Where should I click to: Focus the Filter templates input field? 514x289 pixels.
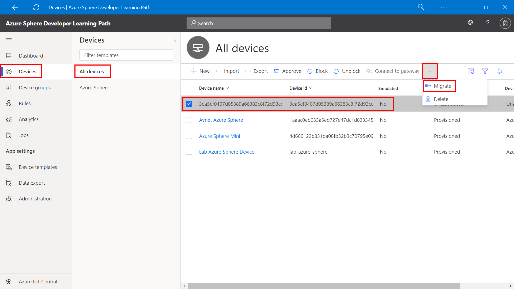(x=126, y=55)
